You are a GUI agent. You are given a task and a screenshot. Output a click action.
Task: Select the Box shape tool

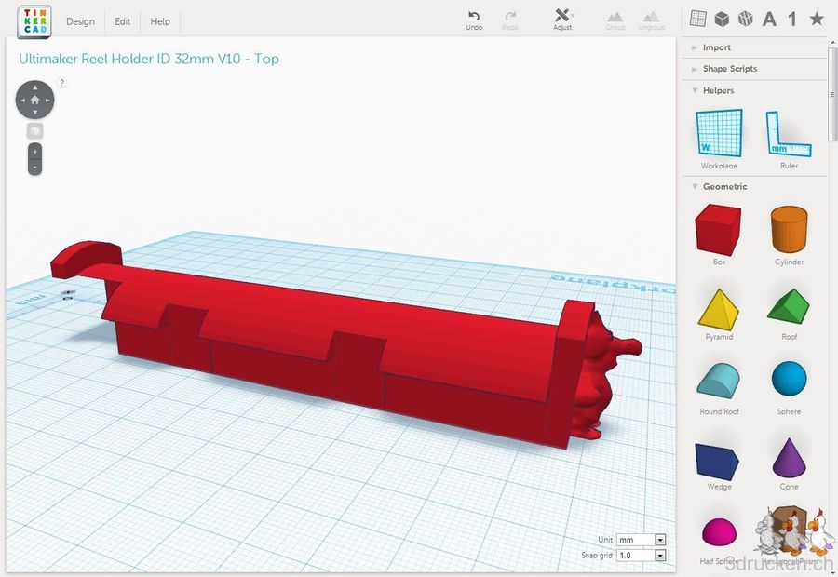tap(718, 229)
